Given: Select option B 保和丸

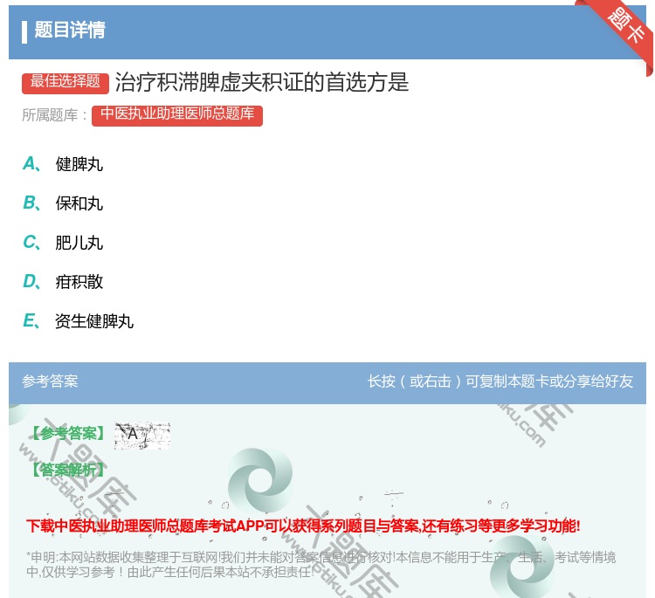Looking at the screenshot, I should pos(63,203).
